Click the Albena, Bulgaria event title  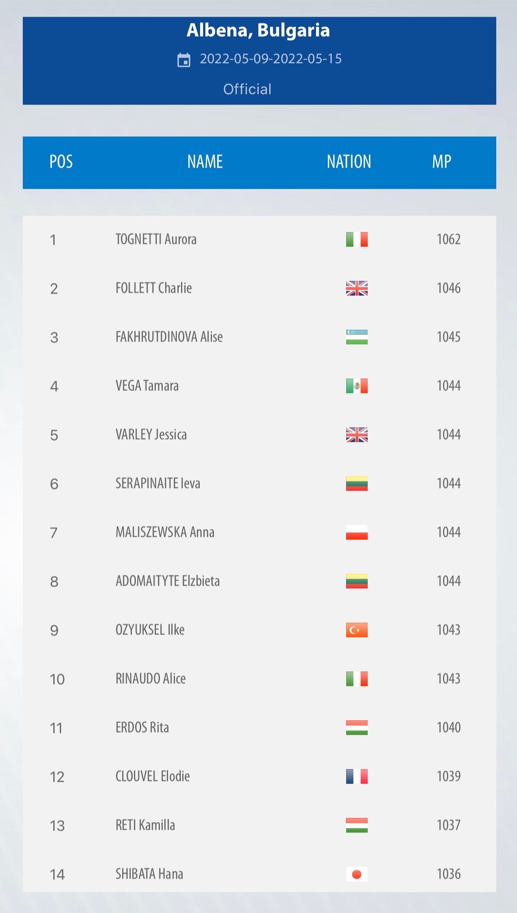click(258, 31)
